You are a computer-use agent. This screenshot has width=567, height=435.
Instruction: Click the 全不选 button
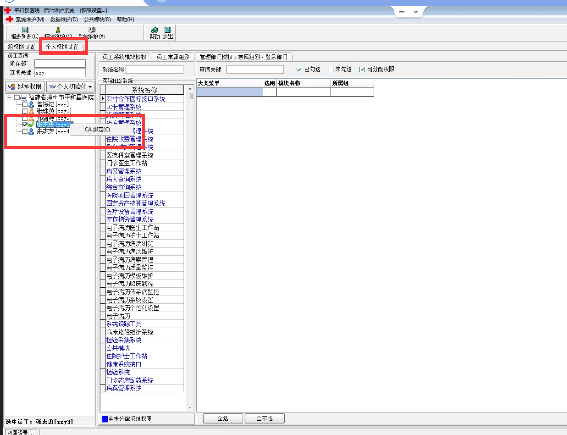point(265,418)
